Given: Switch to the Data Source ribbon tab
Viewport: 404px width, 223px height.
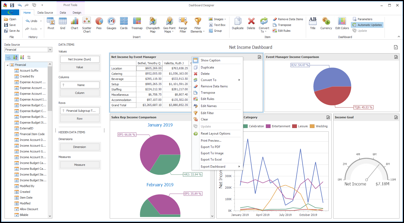Looking at the screenshot, I should point(45,13).
